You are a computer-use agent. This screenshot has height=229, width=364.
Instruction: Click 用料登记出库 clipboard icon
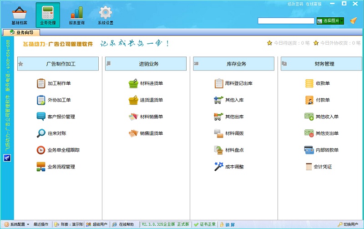[218, 83]
